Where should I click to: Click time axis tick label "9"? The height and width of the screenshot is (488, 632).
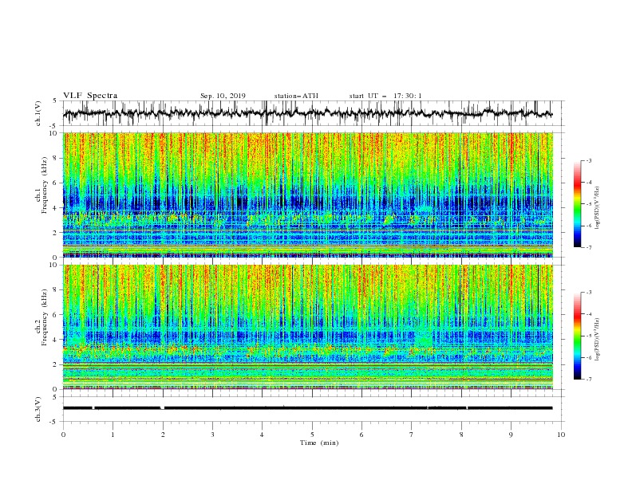511,435
